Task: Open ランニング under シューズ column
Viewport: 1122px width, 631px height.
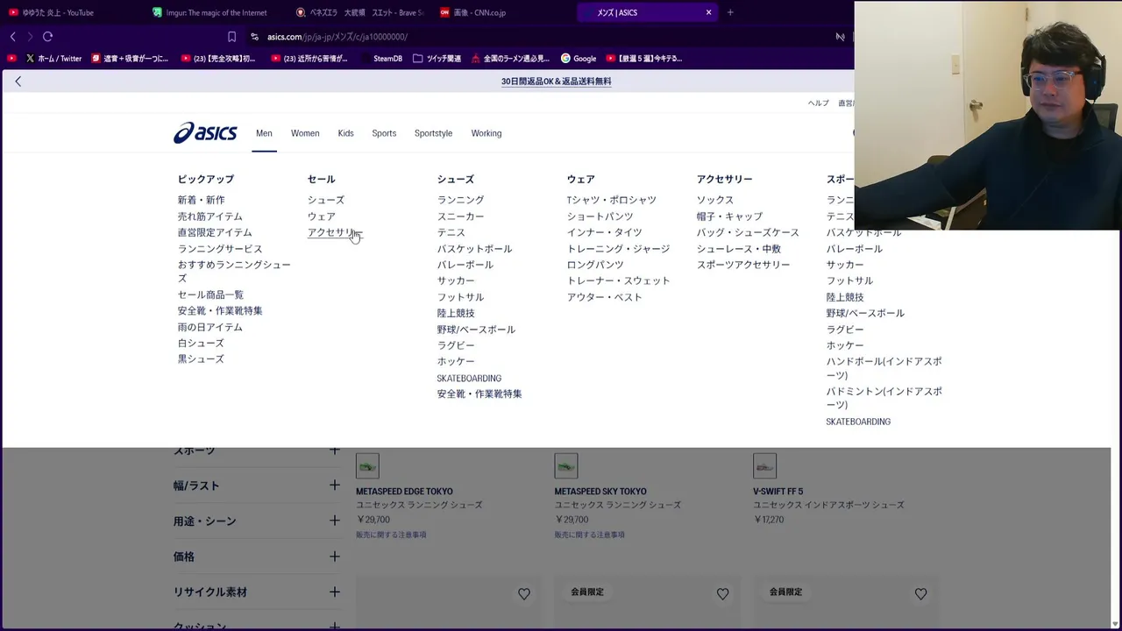Action: click(460, 200)
